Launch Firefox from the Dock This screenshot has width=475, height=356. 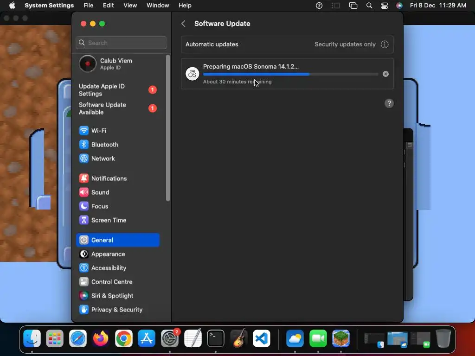(101, 338)
